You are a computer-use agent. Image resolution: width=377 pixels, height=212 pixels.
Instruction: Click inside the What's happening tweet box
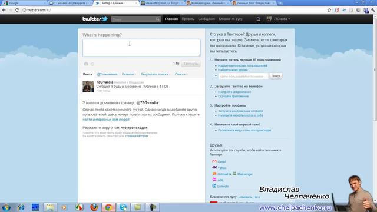click(x=141, y=48)
